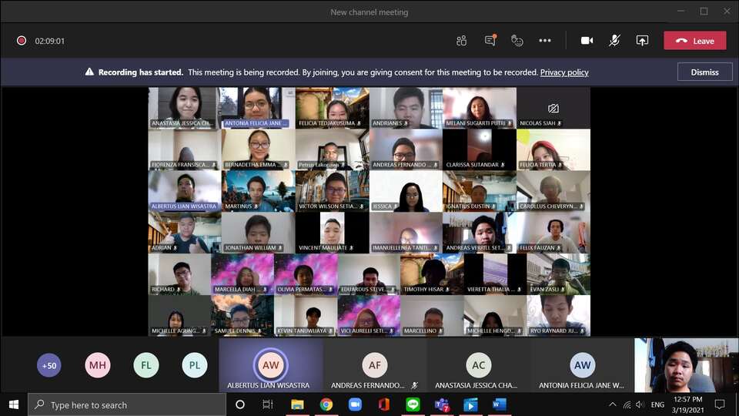This screenshot has height=416, width=739.
Task: Show the +50 additional participants
Action: 49,365
